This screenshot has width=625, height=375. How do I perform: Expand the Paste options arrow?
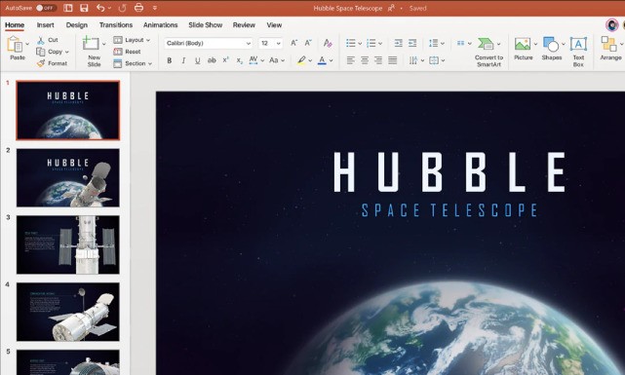coord(27,44)
